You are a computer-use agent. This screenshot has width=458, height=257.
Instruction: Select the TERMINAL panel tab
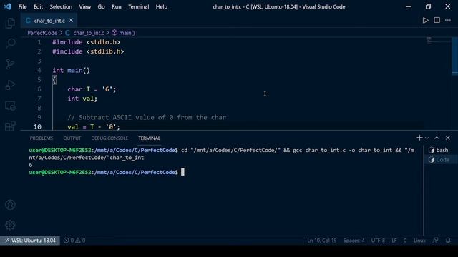(149, 138)
